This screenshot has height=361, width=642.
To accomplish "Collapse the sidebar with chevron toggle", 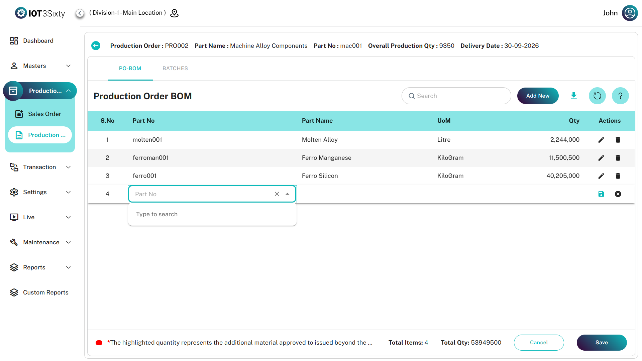I will coord(80,13).
